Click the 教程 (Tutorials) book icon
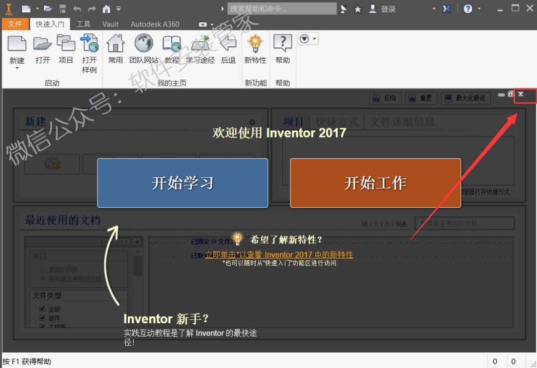 [172, 44]
